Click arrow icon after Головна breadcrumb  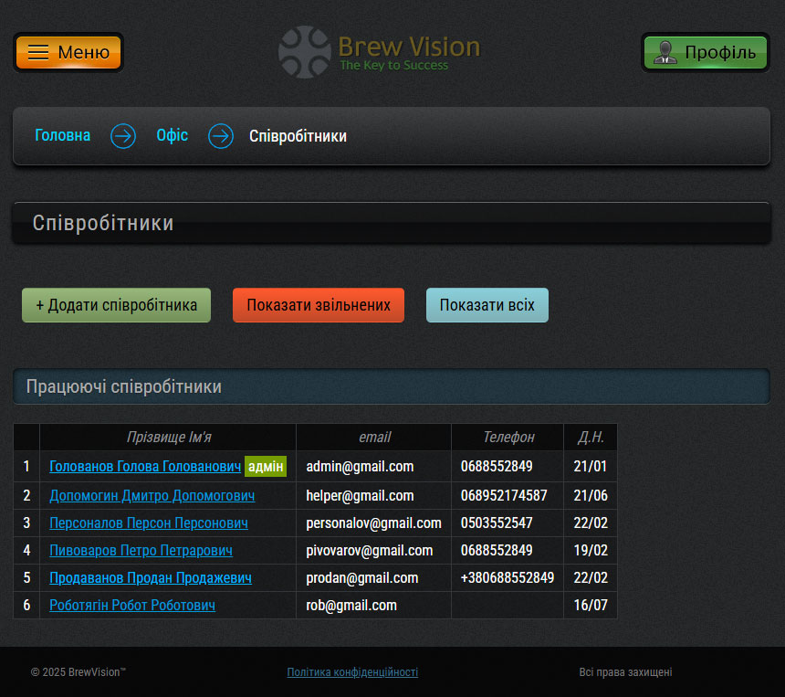pos(123,136)
